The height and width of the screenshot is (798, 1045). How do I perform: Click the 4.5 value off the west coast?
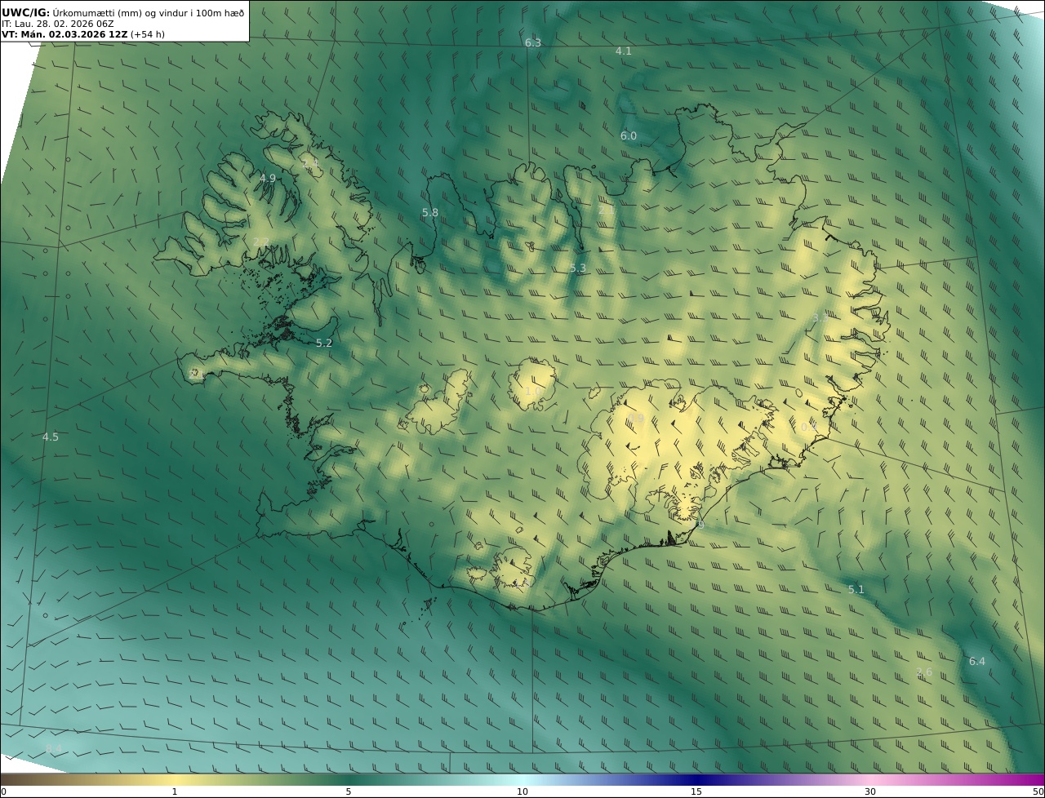[51, 437]
